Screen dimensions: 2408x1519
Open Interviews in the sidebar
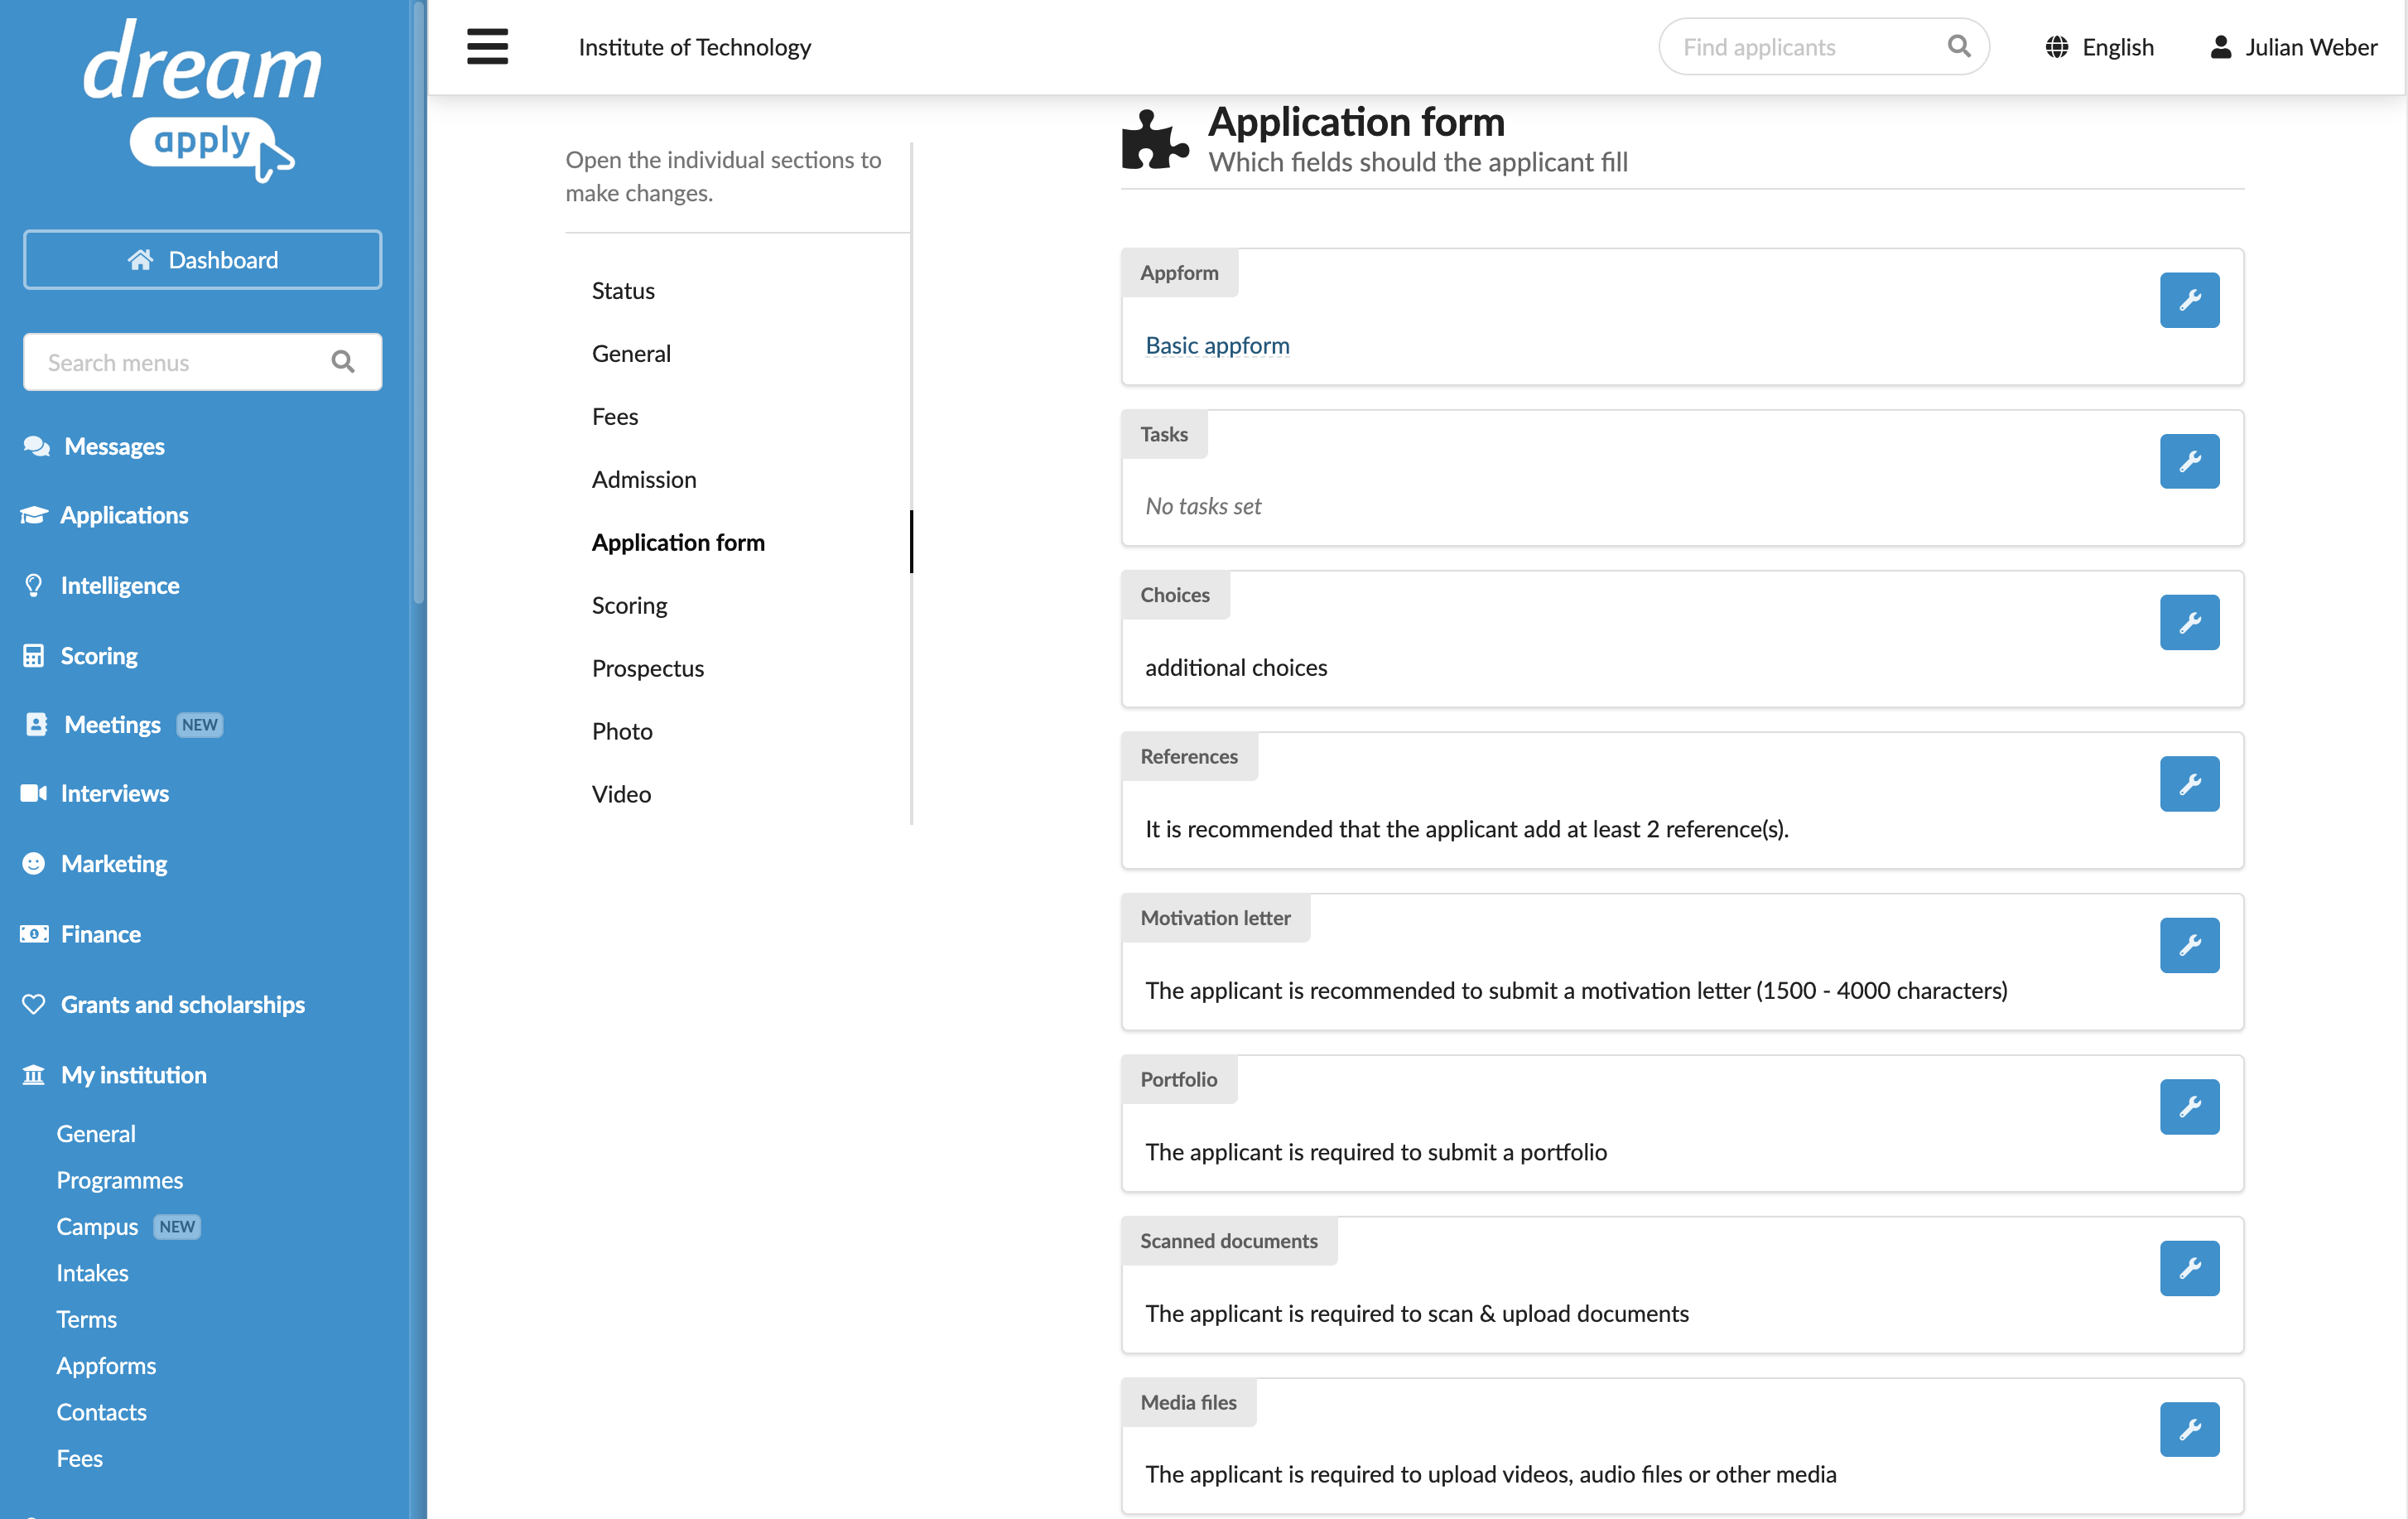(x=115, y=793)
